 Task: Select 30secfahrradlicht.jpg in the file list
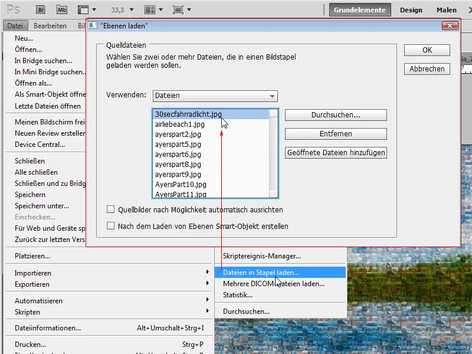pos(211,114)
